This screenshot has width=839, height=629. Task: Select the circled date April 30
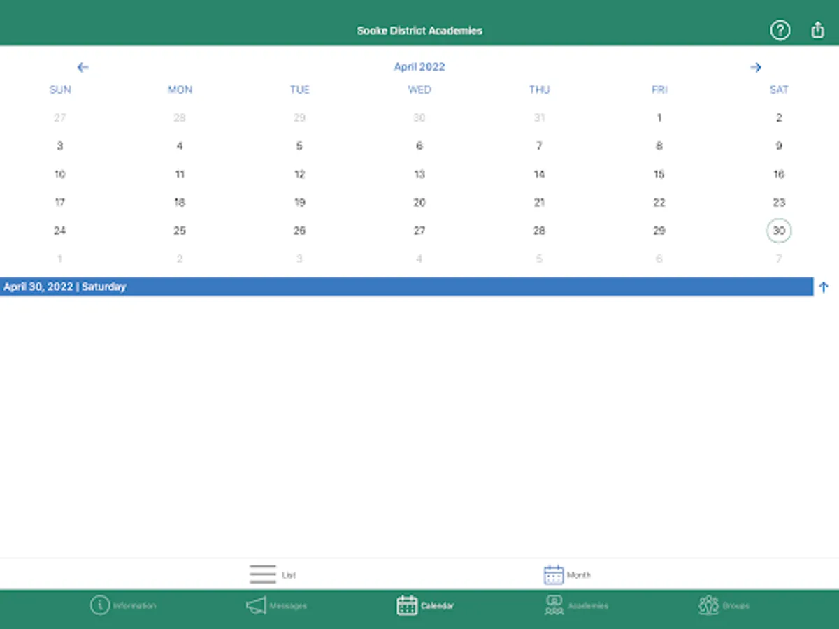tap(779, 231)
